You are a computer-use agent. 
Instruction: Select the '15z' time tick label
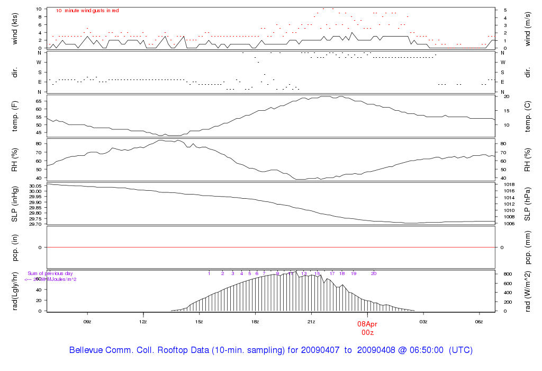[x=199, y=322]
